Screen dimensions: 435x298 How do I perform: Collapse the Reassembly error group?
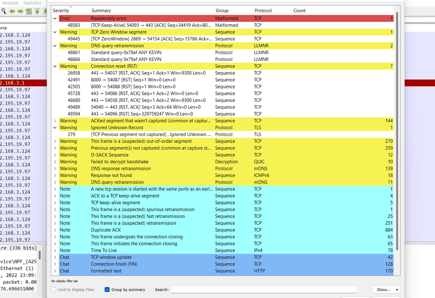click(x=55, y=18)
